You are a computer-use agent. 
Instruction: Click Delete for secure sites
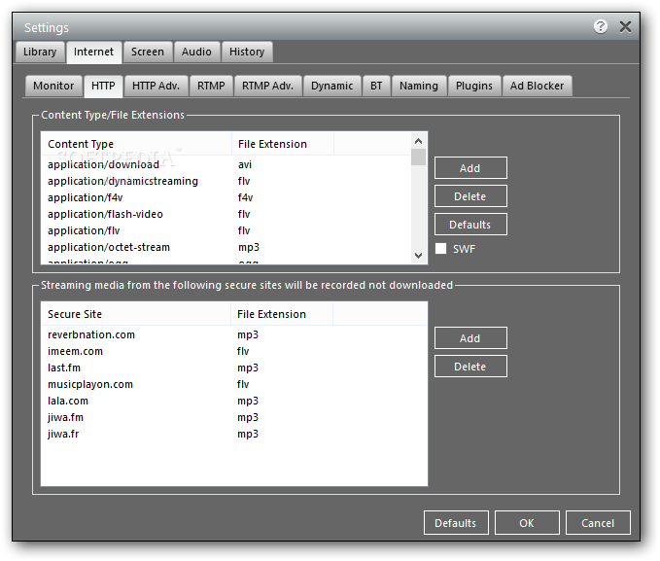(470, 367)
